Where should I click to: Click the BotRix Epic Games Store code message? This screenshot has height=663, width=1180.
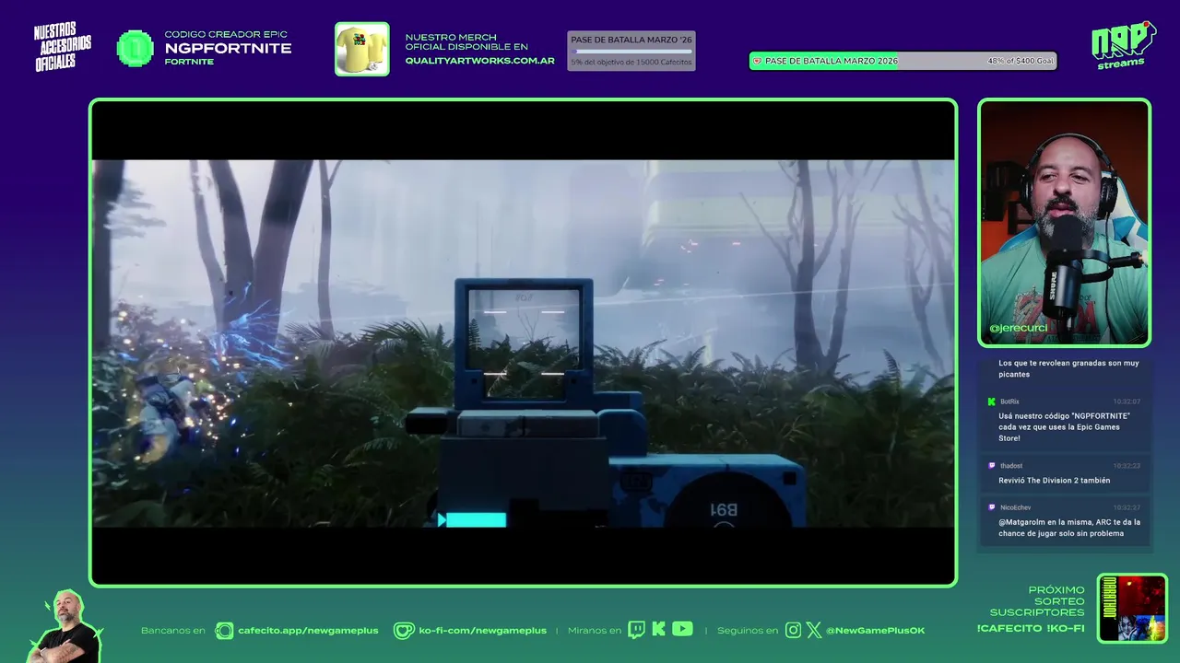pyautogui.click(x=1064, y=427)
